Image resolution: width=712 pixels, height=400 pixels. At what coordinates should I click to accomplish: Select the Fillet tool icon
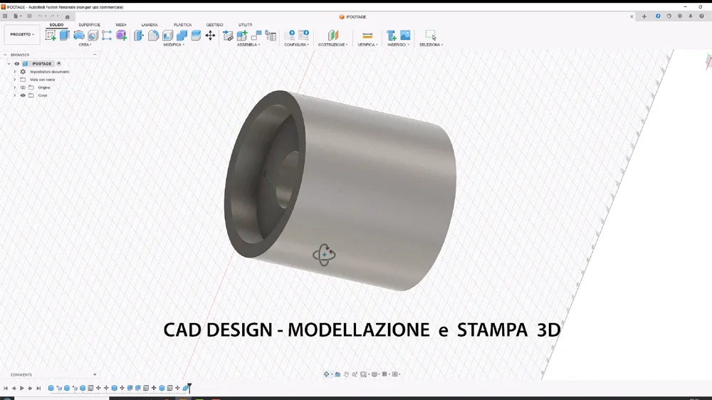coord(154,36)
